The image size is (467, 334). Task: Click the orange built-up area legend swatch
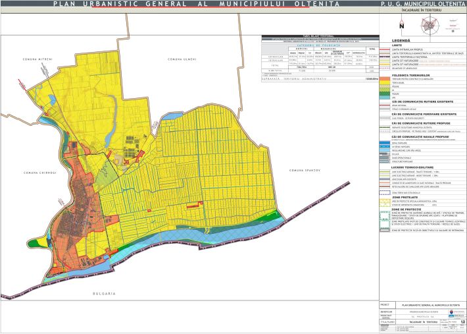pos(385,80)
